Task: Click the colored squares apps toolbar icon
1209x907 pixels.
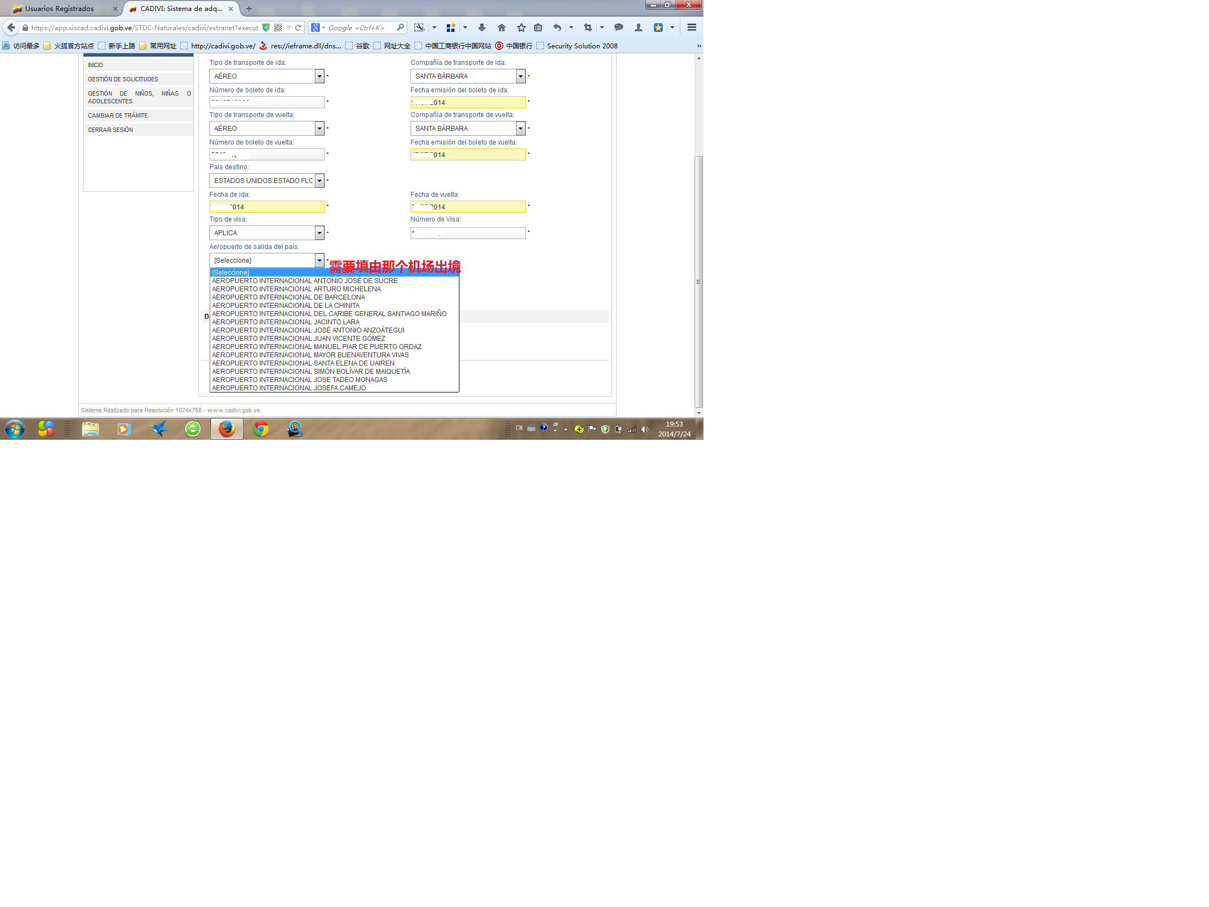Action: click(x=451, y=27)
